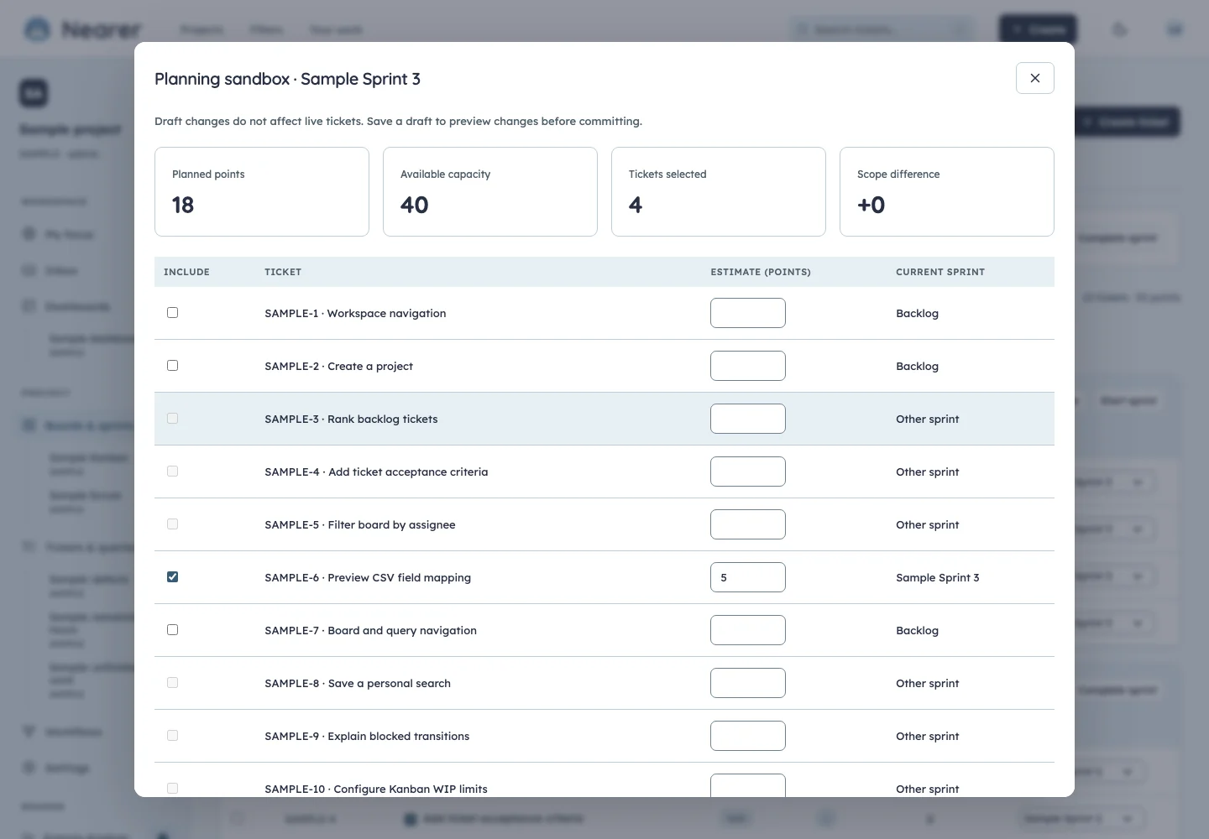
Task: Click "SAMPLE-9 · Explain blocked transitions"
Action: click(367, 736)
